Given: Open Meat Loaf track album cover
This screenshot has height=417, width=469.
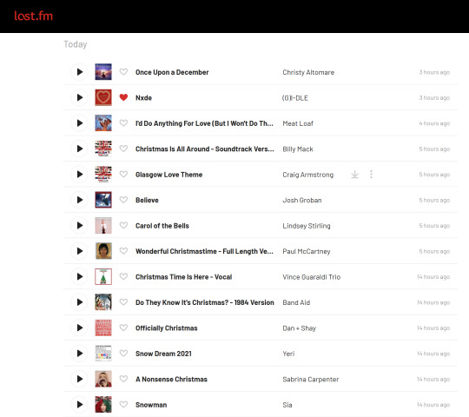Looking at the screenshot, I should [x=103, y=123].
